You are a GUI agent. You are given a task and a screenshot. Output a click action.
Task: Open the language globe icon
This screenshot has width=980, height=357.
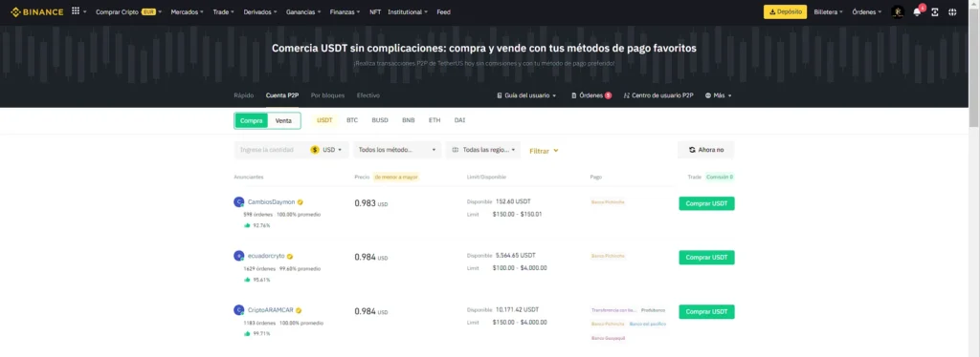click(952, 11)
